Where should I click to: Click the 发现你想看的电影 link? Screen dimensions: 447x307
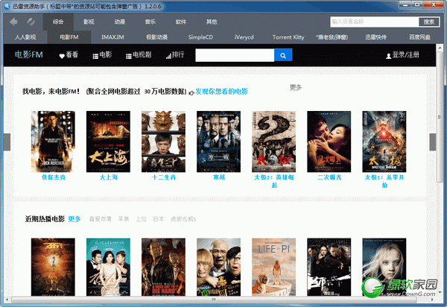click(x=221, y=92)
